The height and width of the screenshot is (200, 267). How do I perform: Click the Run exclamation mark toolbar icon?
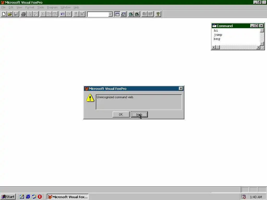(76, 14)
